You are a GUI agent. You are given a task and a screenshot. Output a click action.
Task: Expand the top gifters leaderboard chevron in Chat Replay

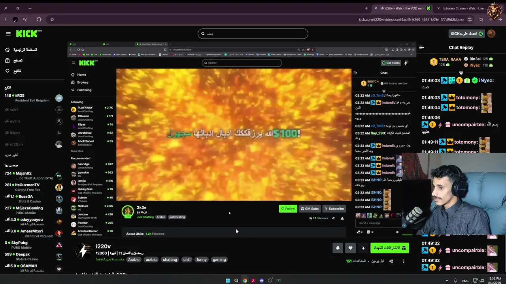tap(461, 73)
